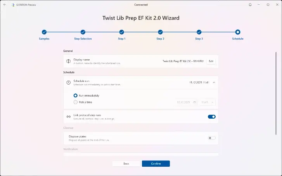Collapse the Schedule run section chevron
This screenshot has height=176, width=282.
click(x=214, y=83)
